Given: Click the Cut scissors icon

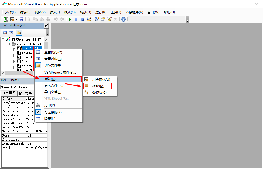Looking at the screenshot, I should [29, 19].
